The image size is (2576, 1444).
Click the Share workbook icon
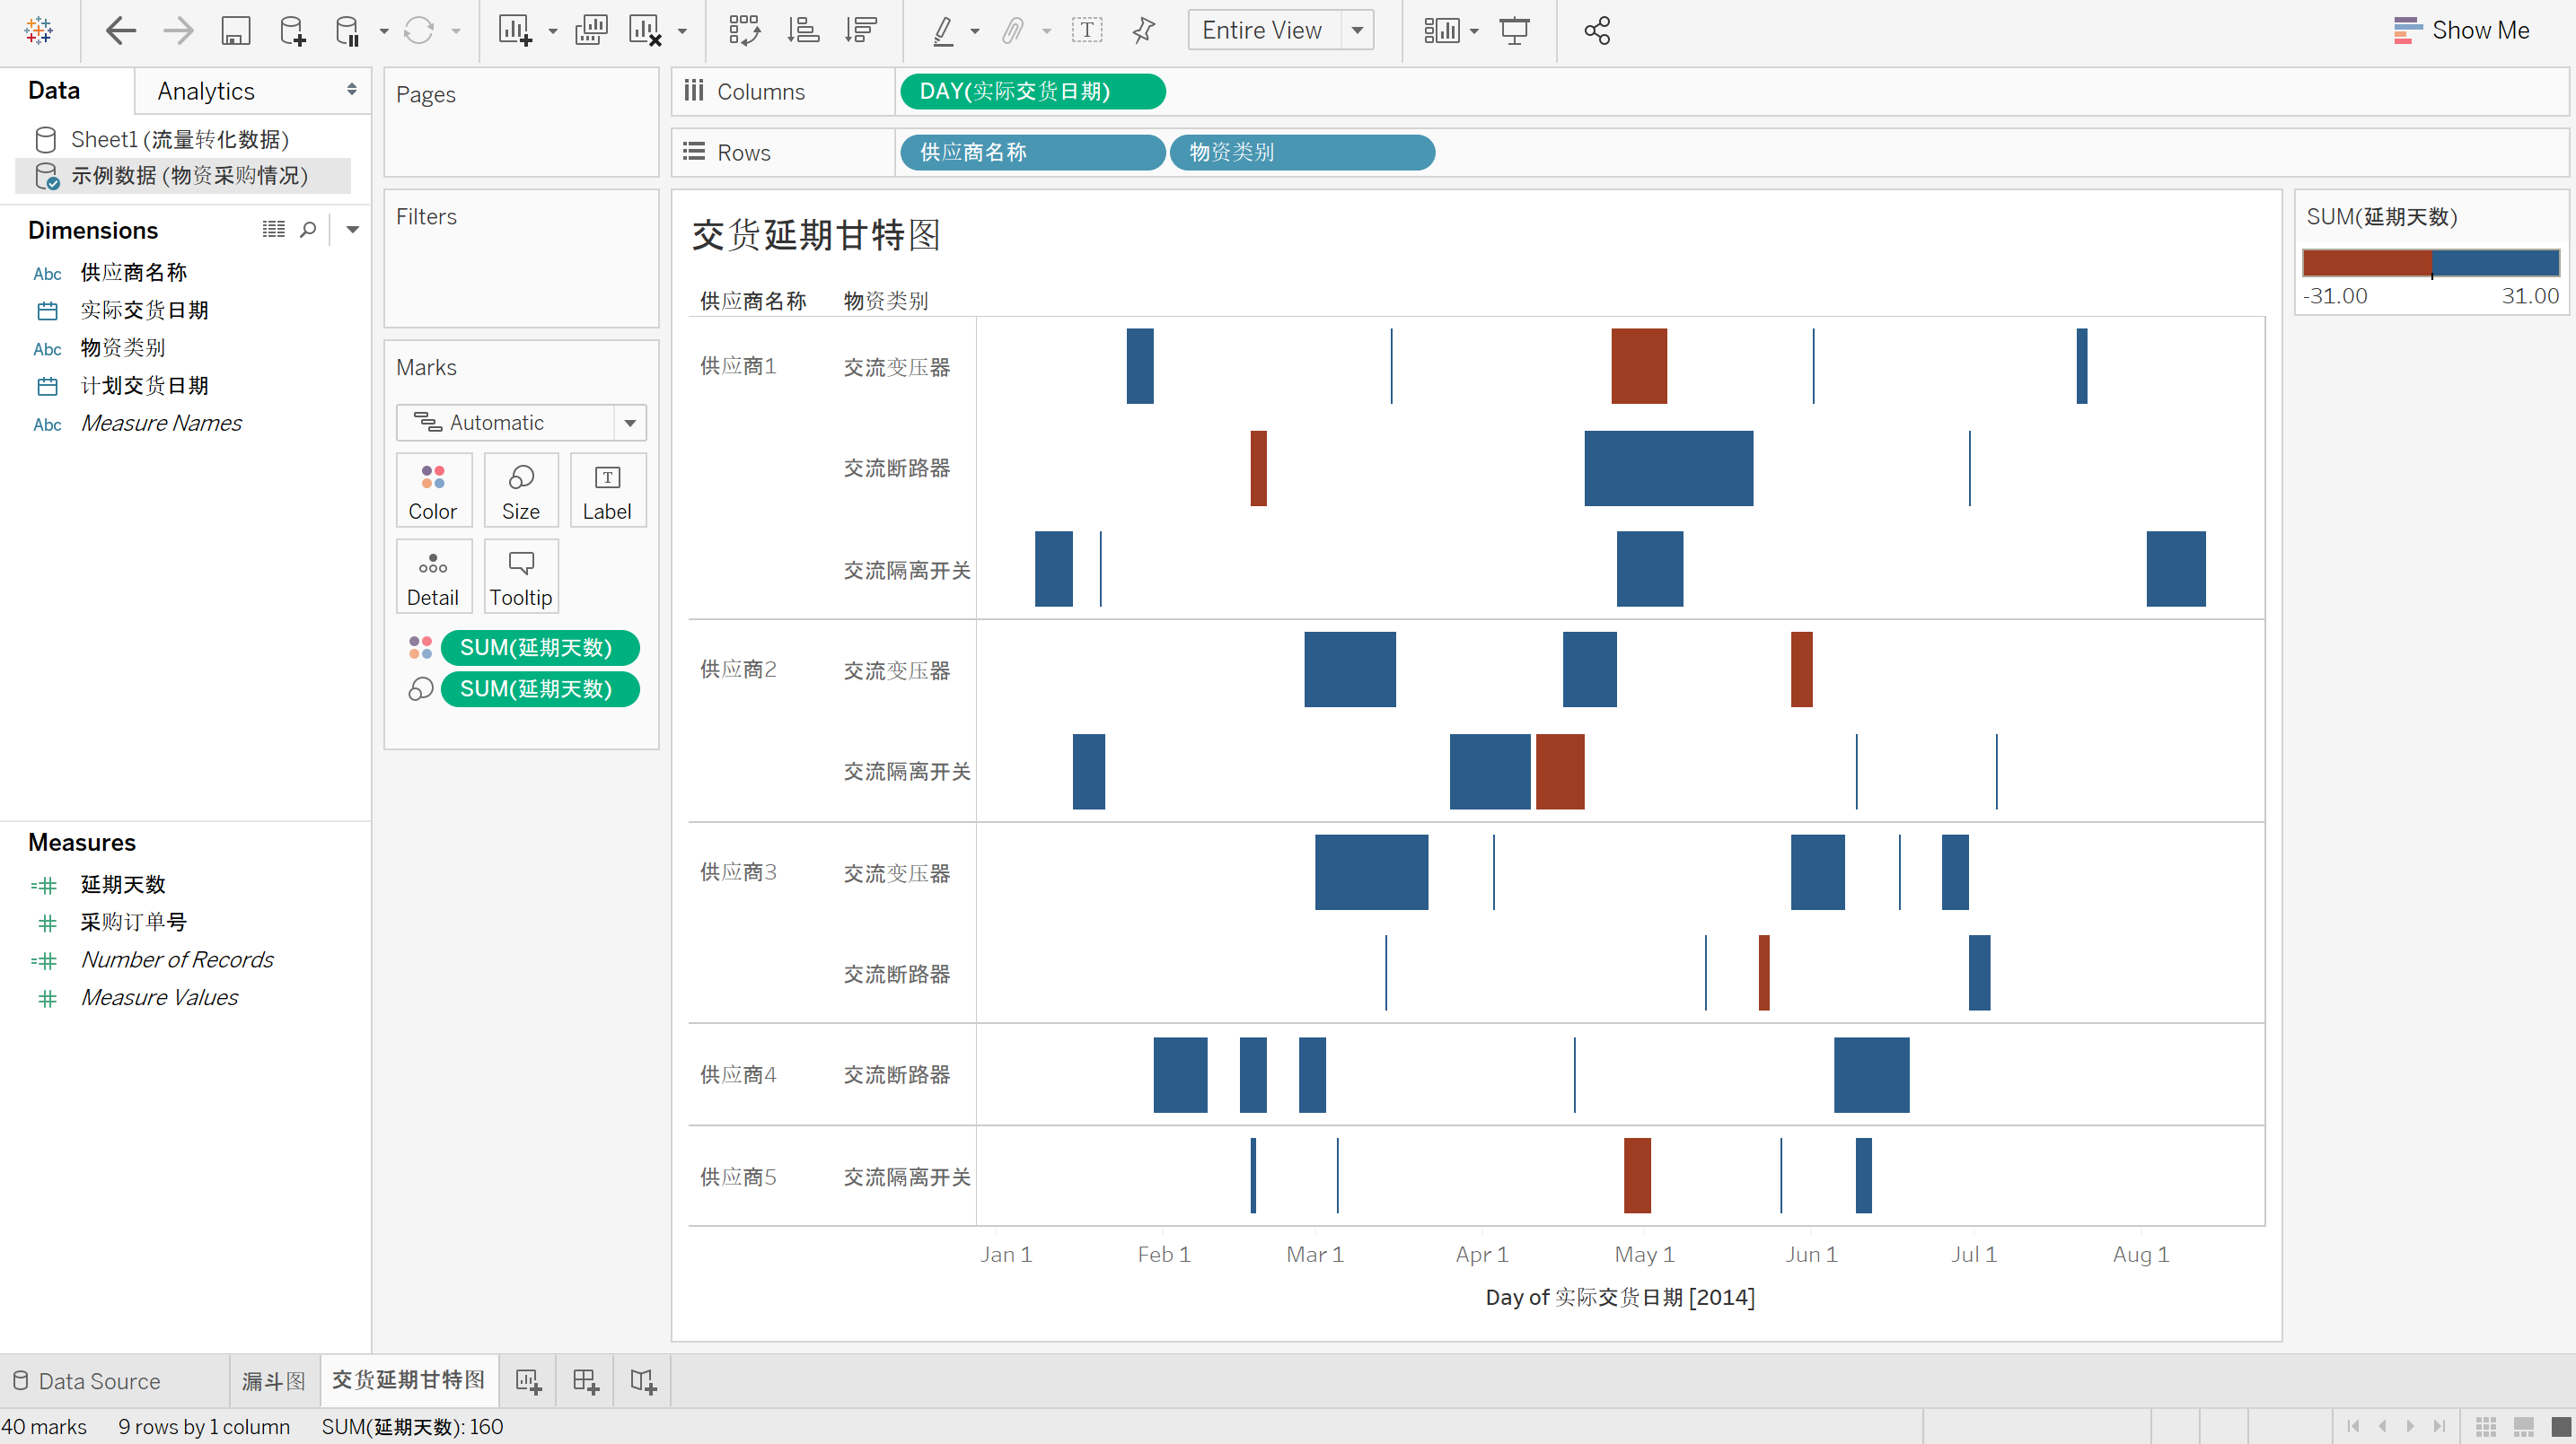pos(1597,31)
